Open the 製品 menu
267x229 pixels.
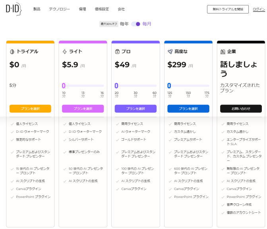37,9
